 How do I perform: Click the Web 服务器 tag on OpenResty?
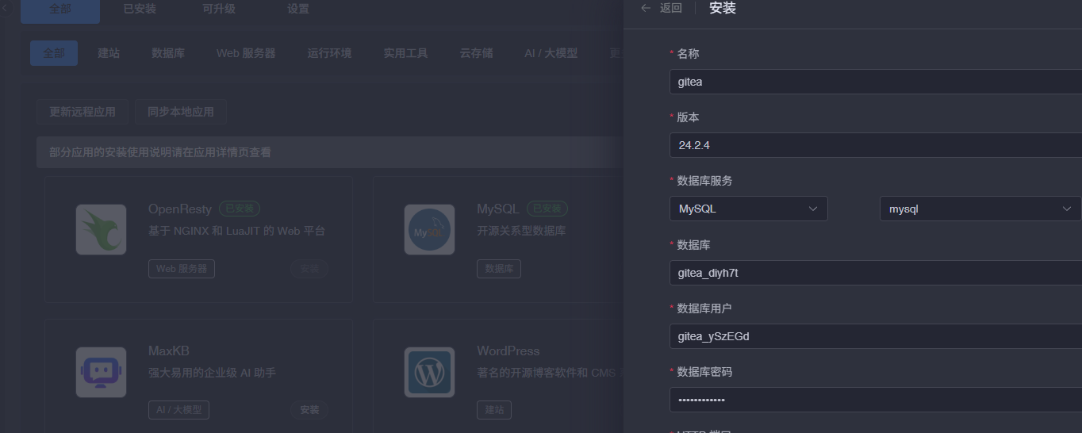pos(182,269)
